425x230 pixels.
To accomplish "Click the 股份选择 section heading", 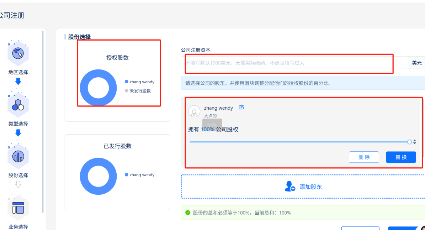I will [x=79, y=37].
